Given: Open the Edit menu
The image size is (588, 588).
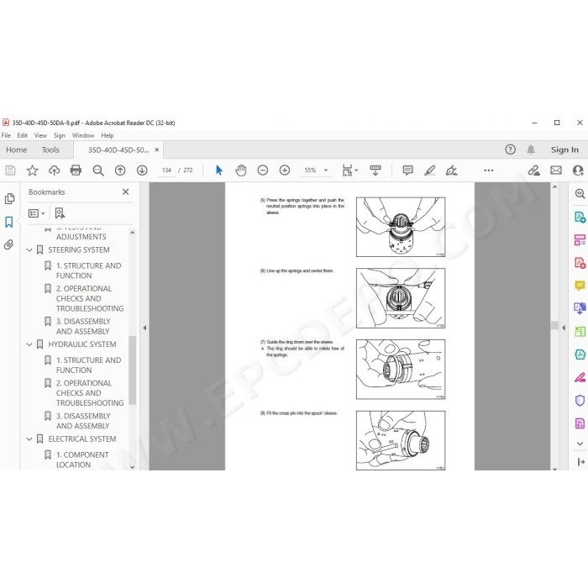Looking at the screenshot, I should (x=22, y=135).
